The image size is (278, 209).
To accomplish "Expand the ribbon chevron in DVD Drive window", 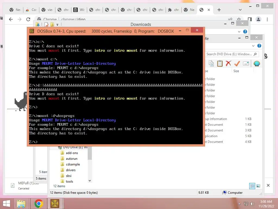I will pyautogui.click(x=253, y=46).
